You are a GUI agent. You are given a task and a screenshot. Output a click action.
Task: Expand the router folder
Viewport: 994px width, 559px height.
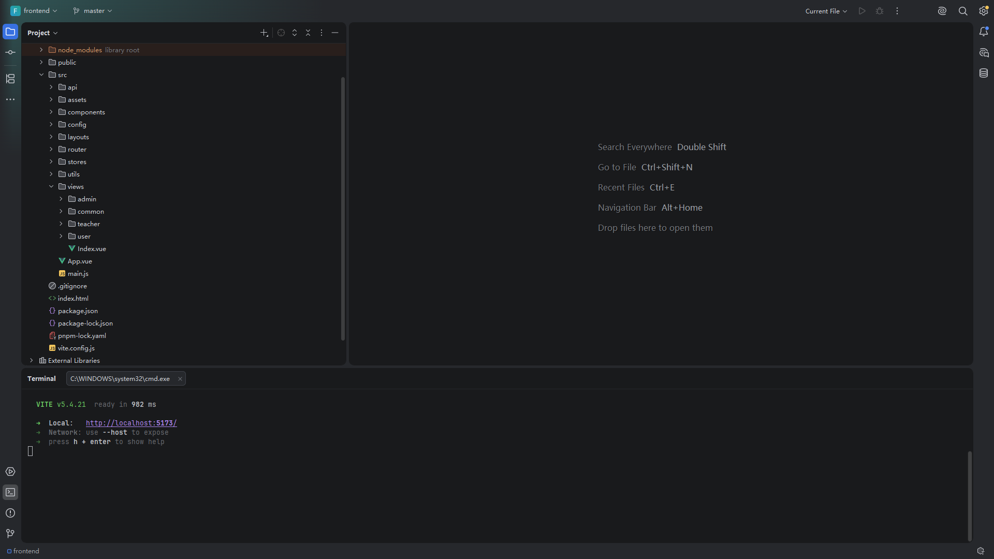tap(51, 150)
